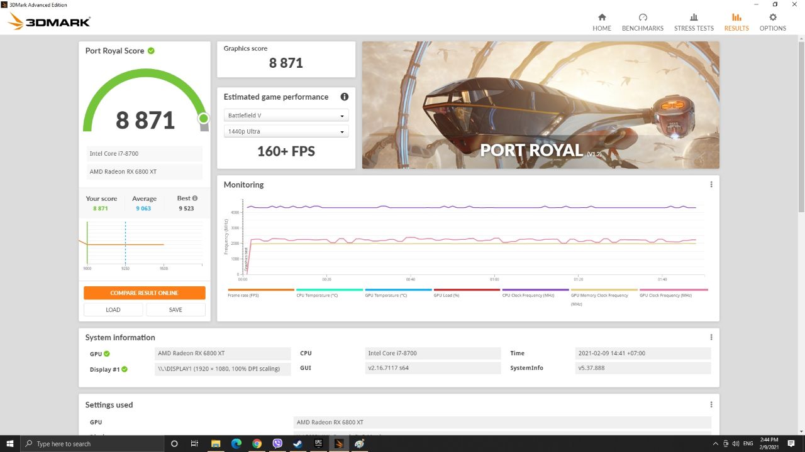Click the Compare Result Online button
The image size is (805, 452).
pos(145,293)
